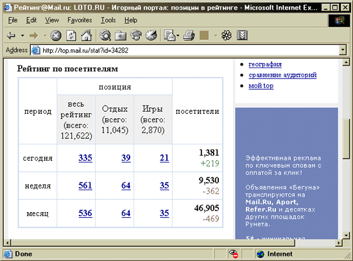Open the Edit menu
This screenshot has height=261, width=353.
[x=31, y=21]
